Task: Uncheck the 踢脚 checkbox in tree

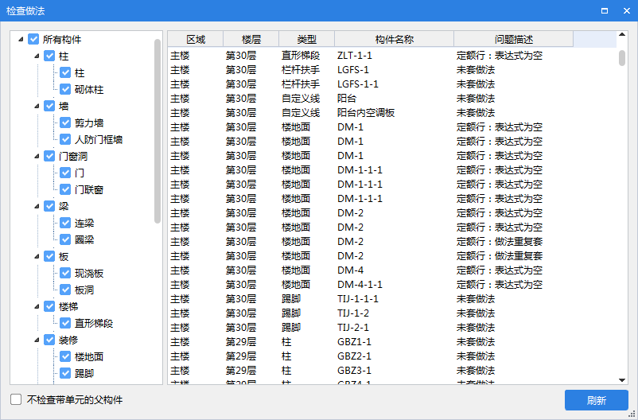Action: [65, 373]
